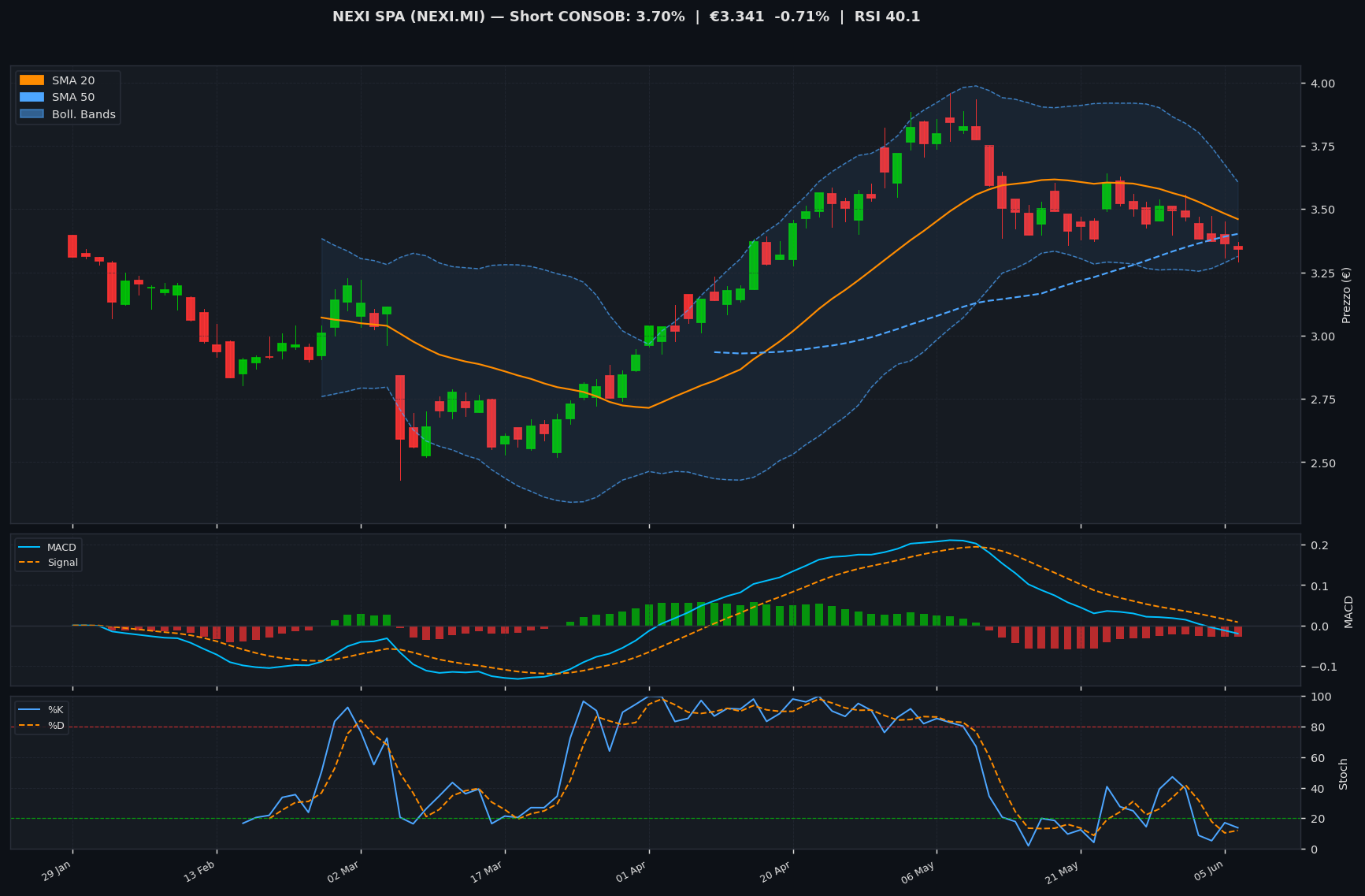Click the "3.25" price axis label
Image resolution: width=1365 pixels, height=896 pixels.
[x=1322, y=273]
